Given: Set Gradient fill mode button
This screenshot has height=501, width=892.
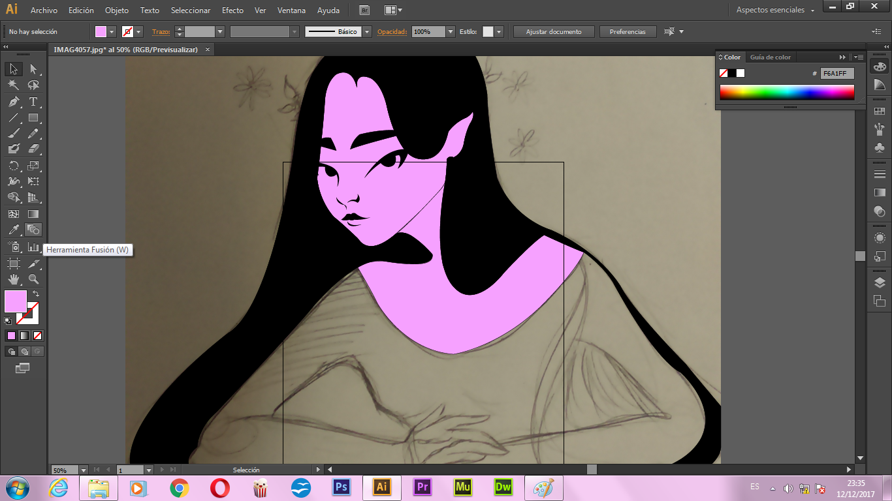Looking at the screenshot, I should 24,335.
